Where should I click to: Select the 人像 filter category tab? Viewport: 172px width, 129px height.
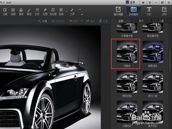162,21
